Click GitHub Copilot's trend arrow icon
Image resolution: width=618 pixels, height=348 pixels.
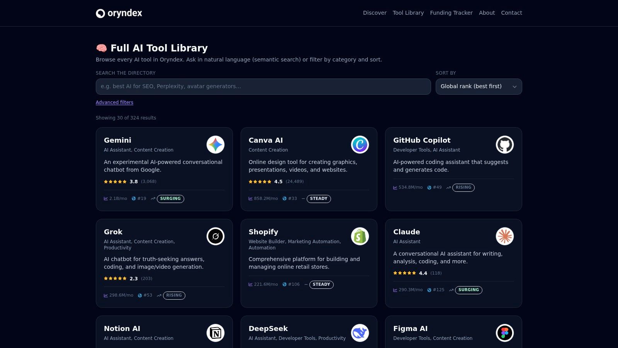pos(448,188)
